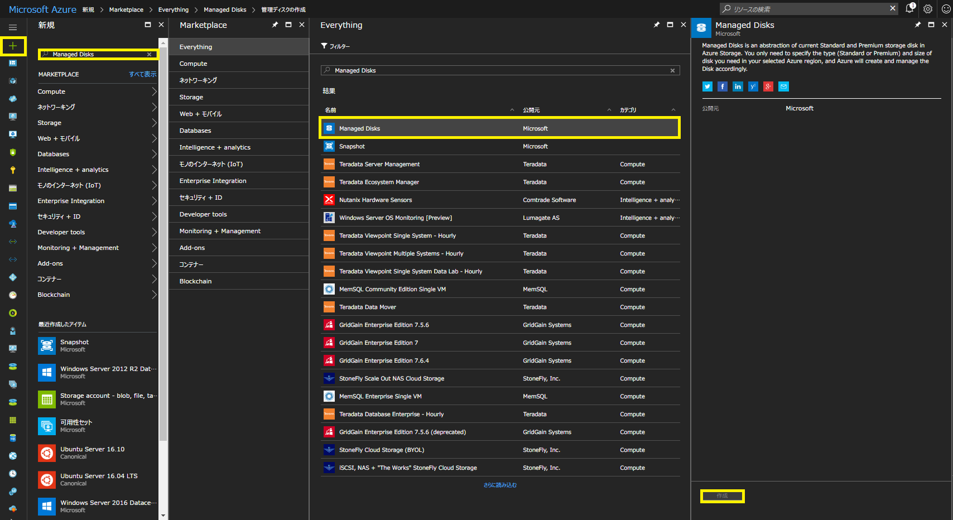Click the すべて表示 link
This screenshot has width=953, height=520.
pyautogui.click(x=143, y=74)
